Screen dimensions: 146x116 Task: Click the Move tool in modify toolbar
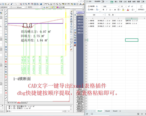(71, 24)
